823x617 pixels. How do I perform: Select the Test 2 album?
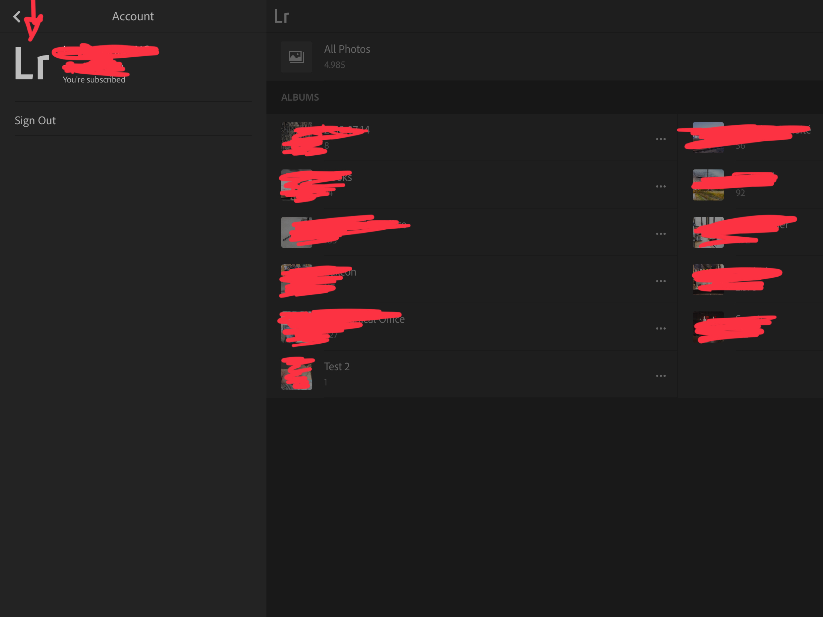(337, 375)
